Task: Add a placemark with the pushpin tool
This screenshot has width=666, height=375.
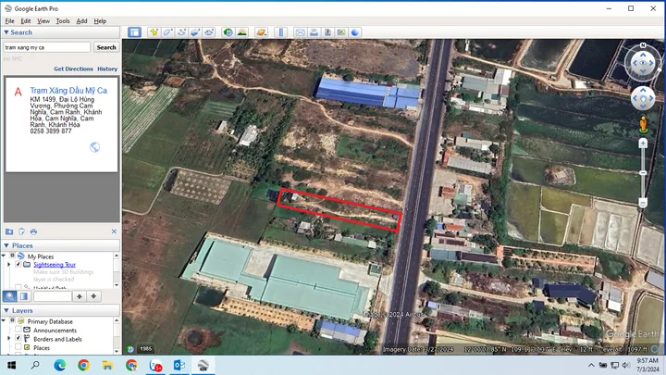Action: coord(154,32)
